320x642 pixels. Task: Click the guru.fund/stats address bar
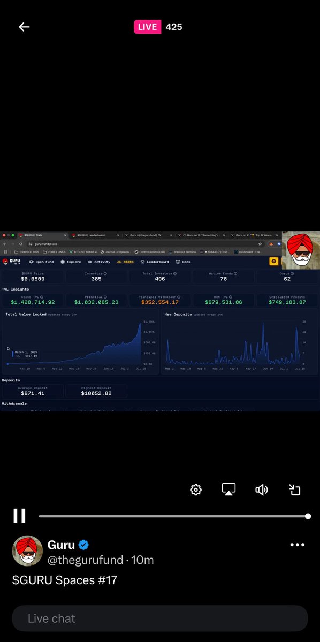[x=144, y=243]
